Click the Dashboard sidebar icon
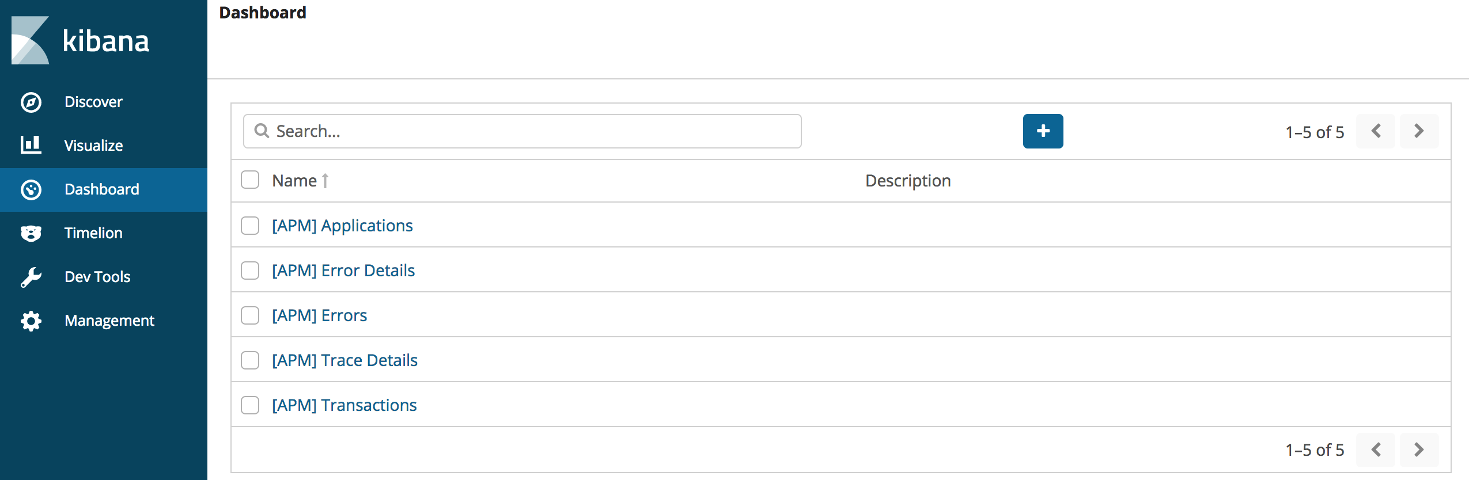The height and width of the screenshot is (480, 1469). coord(31,189)
